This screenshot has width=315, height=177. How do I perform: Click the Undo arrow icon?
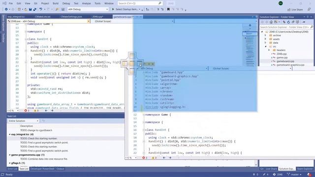click(41, 9)
